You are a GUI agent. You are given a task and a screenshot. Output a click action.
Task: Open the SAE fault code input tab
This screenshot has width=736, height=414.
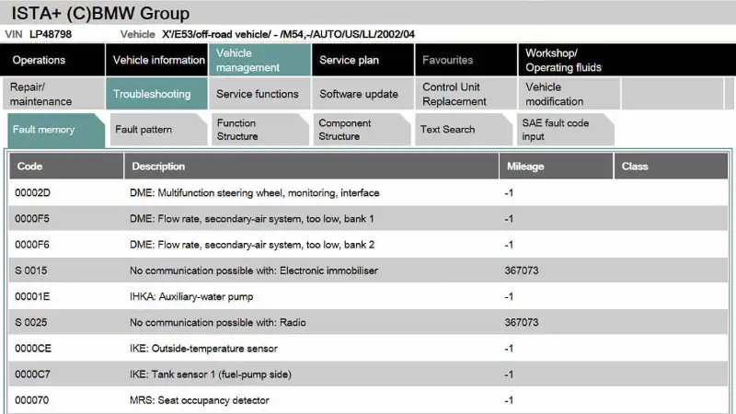coord(565,130)
